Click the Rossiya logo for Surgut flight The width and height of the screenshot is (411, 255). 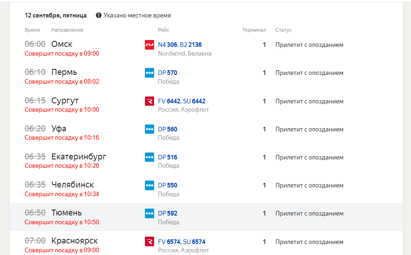click(x=150, y=101)
